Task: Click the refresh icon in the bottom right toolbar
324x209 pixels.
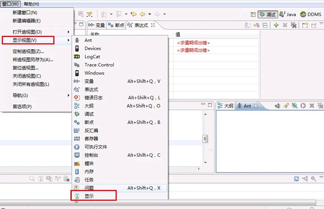Action: [296, 178]
